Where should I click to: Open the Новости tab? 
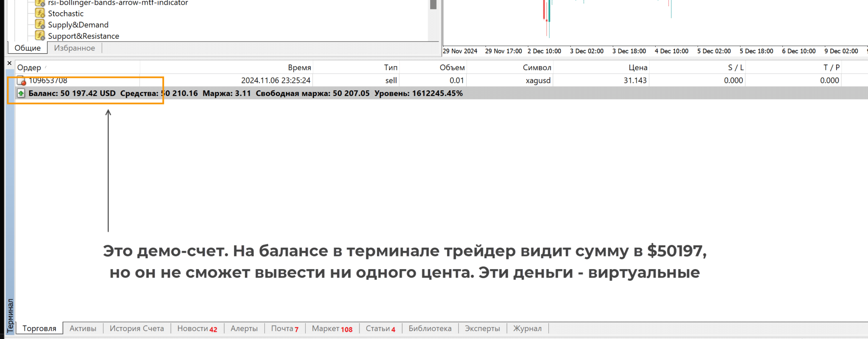tap(197, 328)
